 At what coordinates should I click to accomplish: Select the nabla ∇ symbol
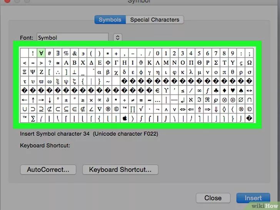100,109
